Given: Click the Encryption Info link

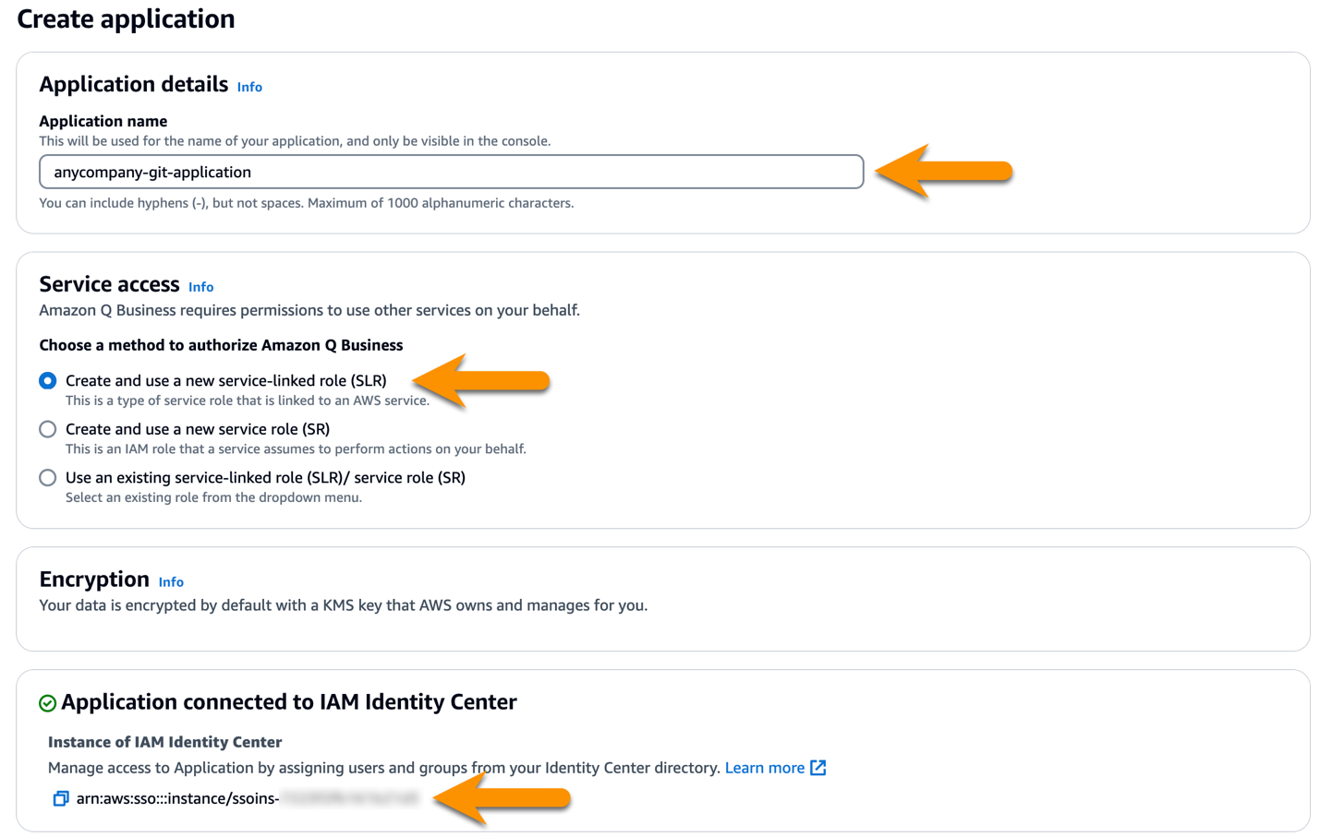Looking at the screenshot, I should (171, 582).
